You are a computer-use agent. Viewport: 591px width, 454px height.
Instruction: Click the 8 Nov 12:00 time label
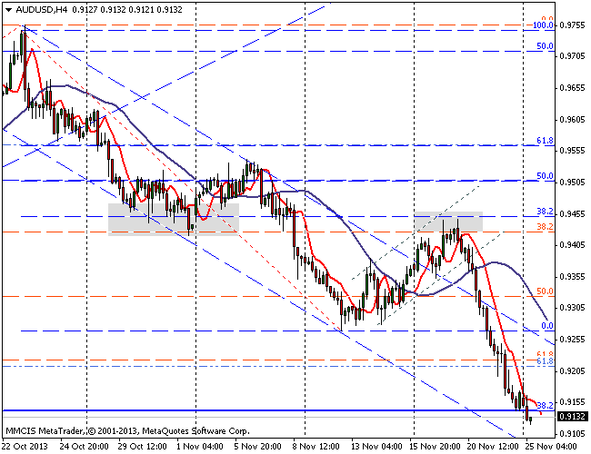[x=316, y=447]
